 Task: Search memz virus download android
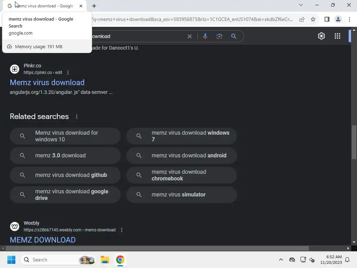[x=182, y=155]
